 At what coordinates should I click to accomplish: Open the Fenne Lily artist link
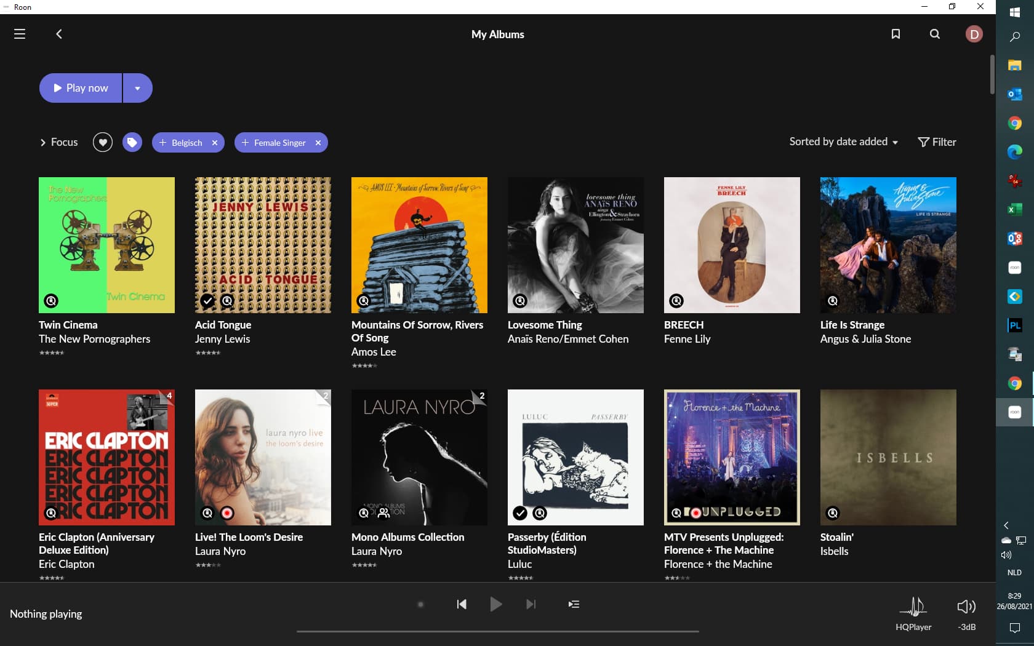(687, 339)
